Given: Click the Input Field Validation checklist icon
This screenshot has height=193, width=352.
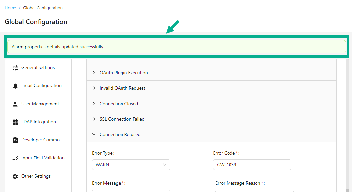Looking at the screenshot, I should (x=15, y=158).
